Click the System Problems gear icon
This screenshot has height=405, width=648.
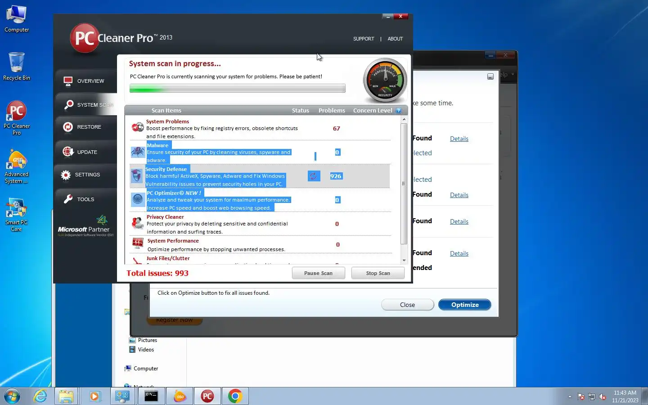pyautogui.click(x=137, y=128)
